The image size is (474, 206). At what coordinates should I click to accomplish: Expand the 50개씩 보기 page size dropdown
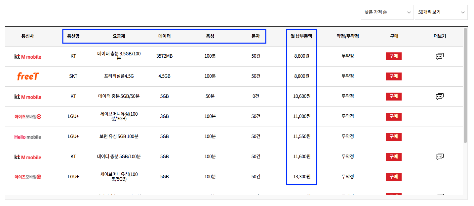(x=441, y=12)
